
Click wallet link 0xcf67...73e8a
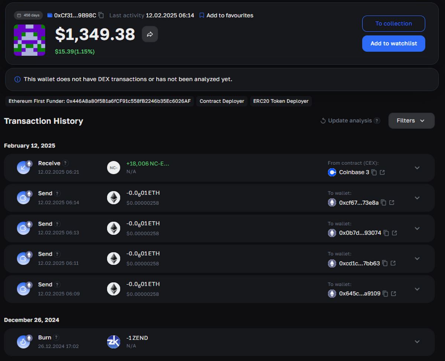tap(359, 203)
